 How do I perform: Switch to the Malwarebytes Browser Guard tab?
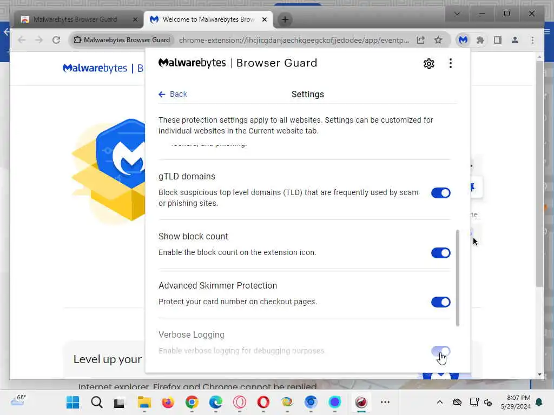(x=78, y=19)
